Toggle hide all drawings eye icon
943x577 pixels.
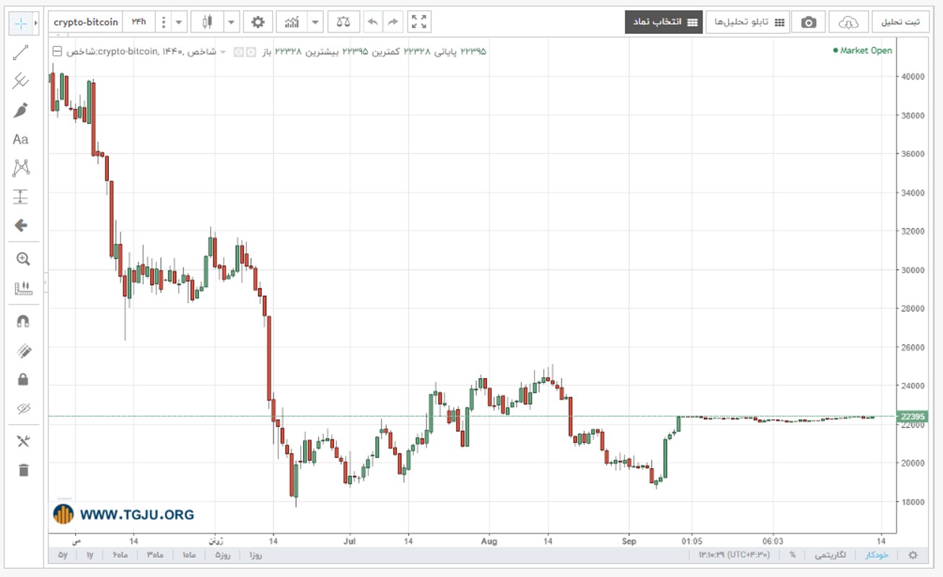[23, 409]
